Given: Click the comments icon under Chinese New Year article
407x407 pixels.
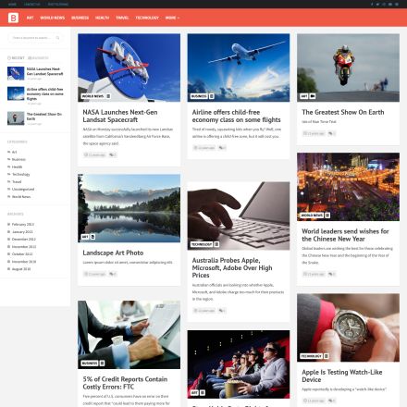Looking at the screenshot, I should point(330,274).
